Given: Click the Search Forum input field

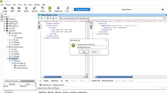Looking at the screenshot, I should pyautogui.click(x=147, y=10).
